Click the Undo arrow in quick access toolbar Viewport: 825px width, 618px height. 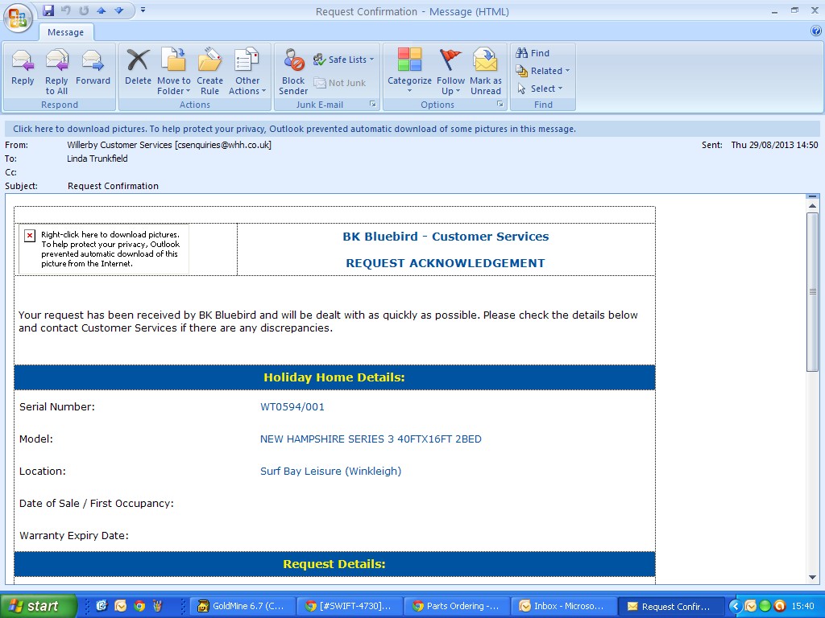(x=66, y=10)
